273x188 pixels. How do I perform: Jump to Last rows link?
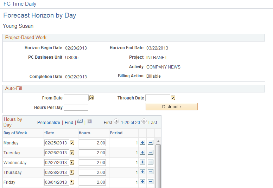tap(153, 122)
